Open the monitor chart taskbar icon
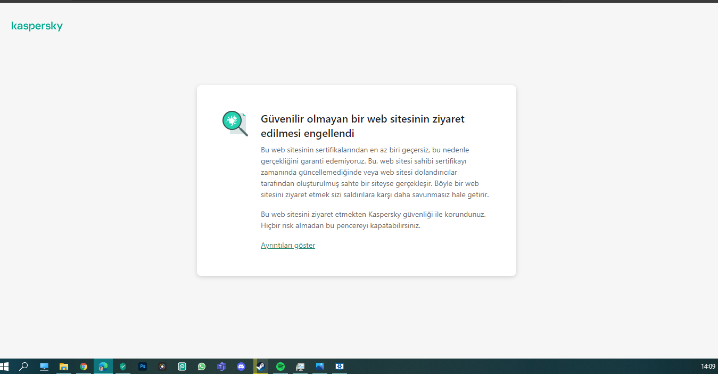 (300, 367)
